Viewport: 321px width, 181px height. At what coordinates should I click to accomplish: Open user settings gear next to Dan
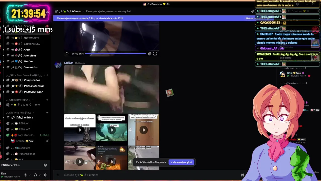pyautogui.click(x=45, y=175)
